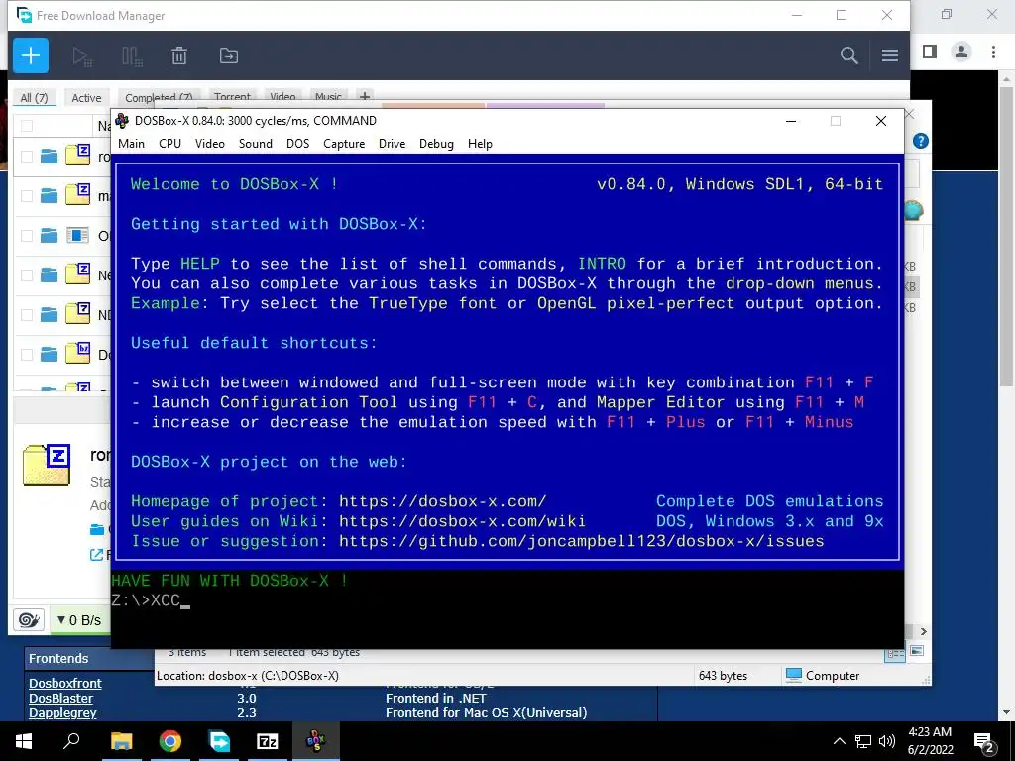This screenshot has width=1015, height=761.
Task: Click the DOSBox-X title bar icon
Action: 122,120
